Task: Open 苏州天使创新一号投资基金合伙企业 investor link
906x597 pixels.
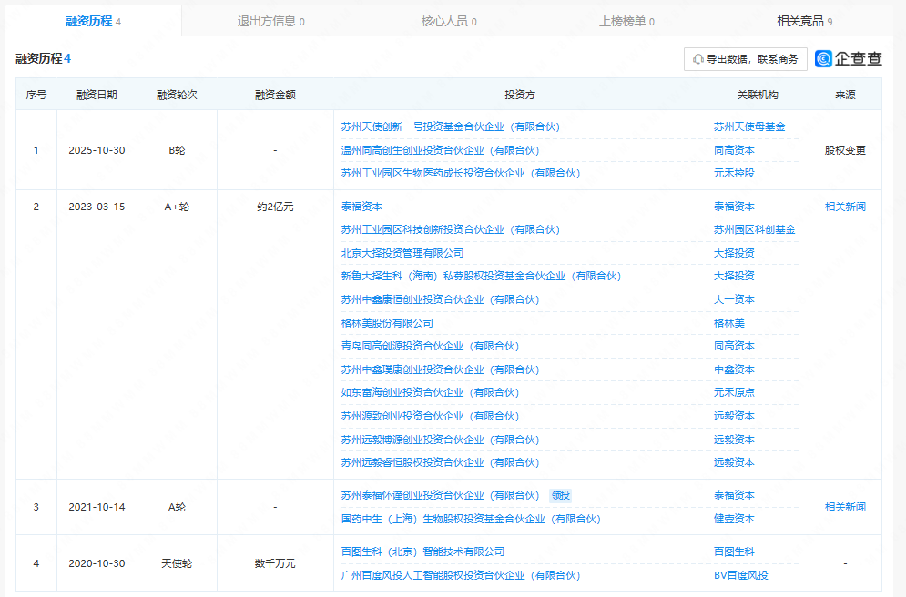Action: (x=450, y=126)
